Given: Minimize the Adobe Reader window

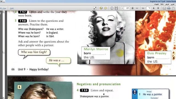Looking at the screenshot, I should [x=4, y=1].
